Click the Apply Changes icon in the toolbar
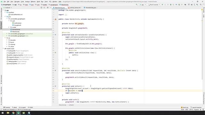Screen dimensions: 205x115 coord(165,4)
